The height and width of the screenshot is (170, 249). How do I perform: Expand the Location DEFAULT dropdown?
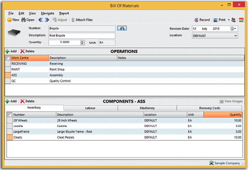[235, 36]
